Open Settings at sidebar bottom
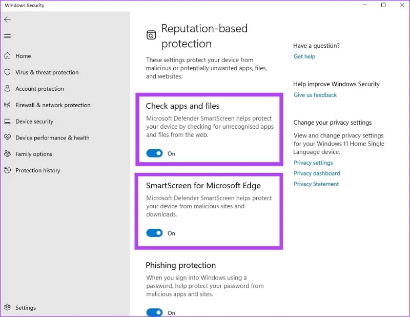 (x=25, y=308)
